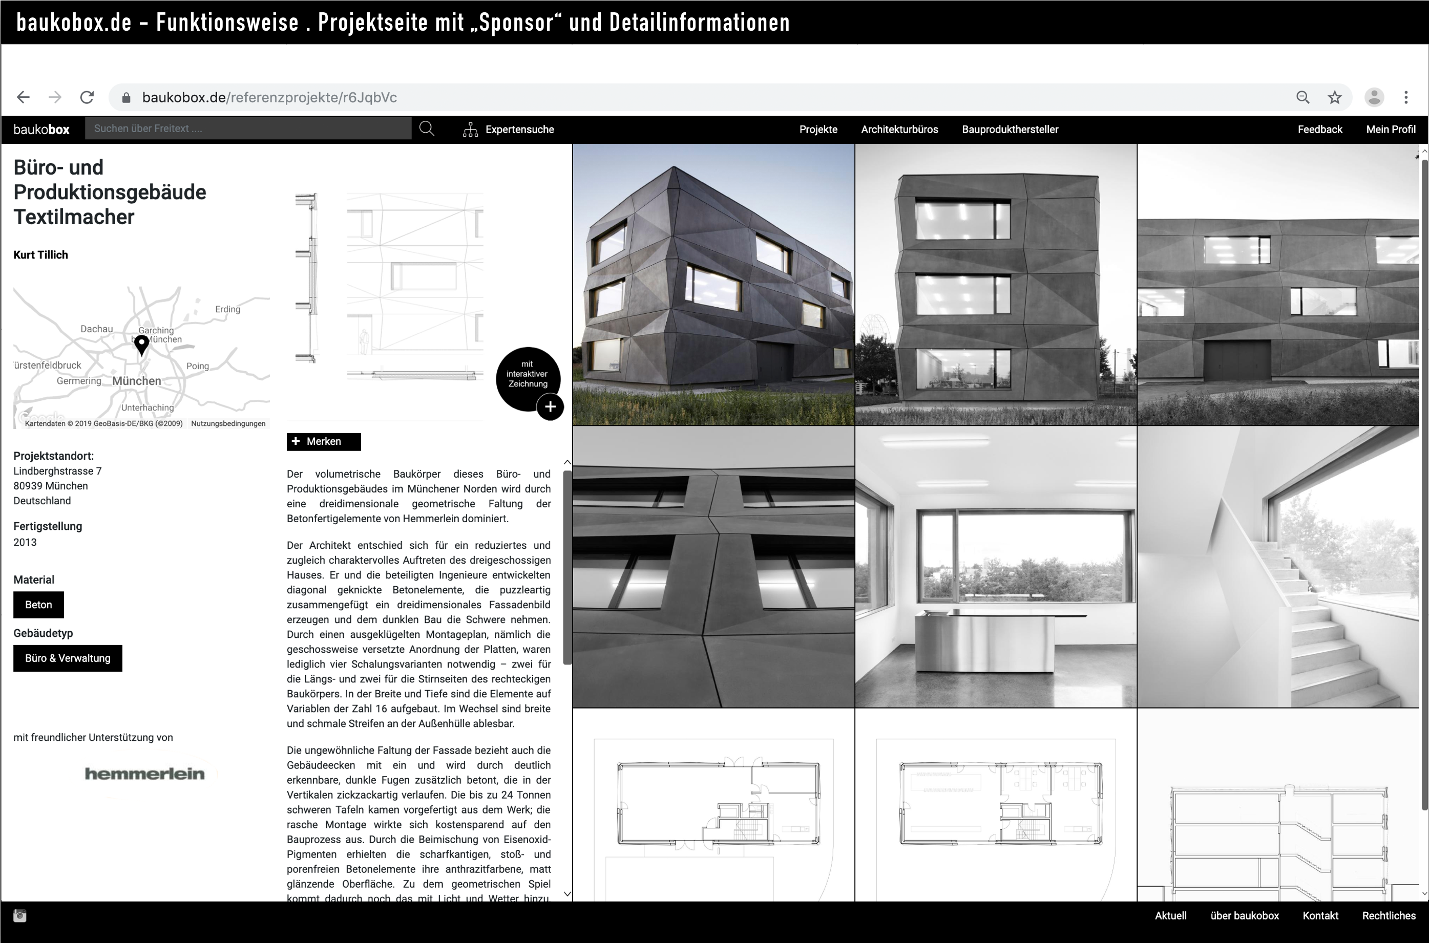This screenshot has height=943, width=1429.
Task: Open the three-dot browser menu
Action: 1406,97
